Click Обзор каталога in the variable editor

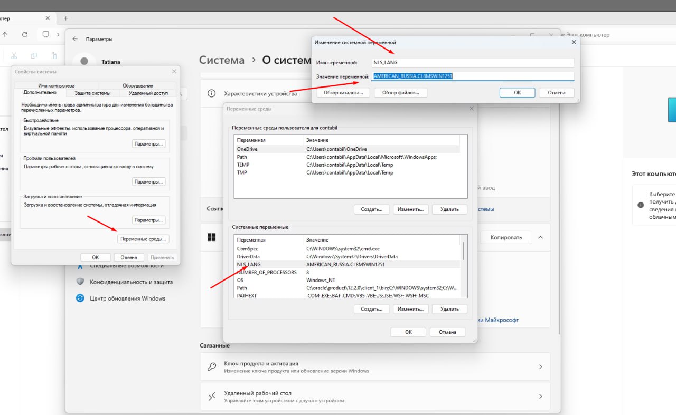tap(343, 93)
